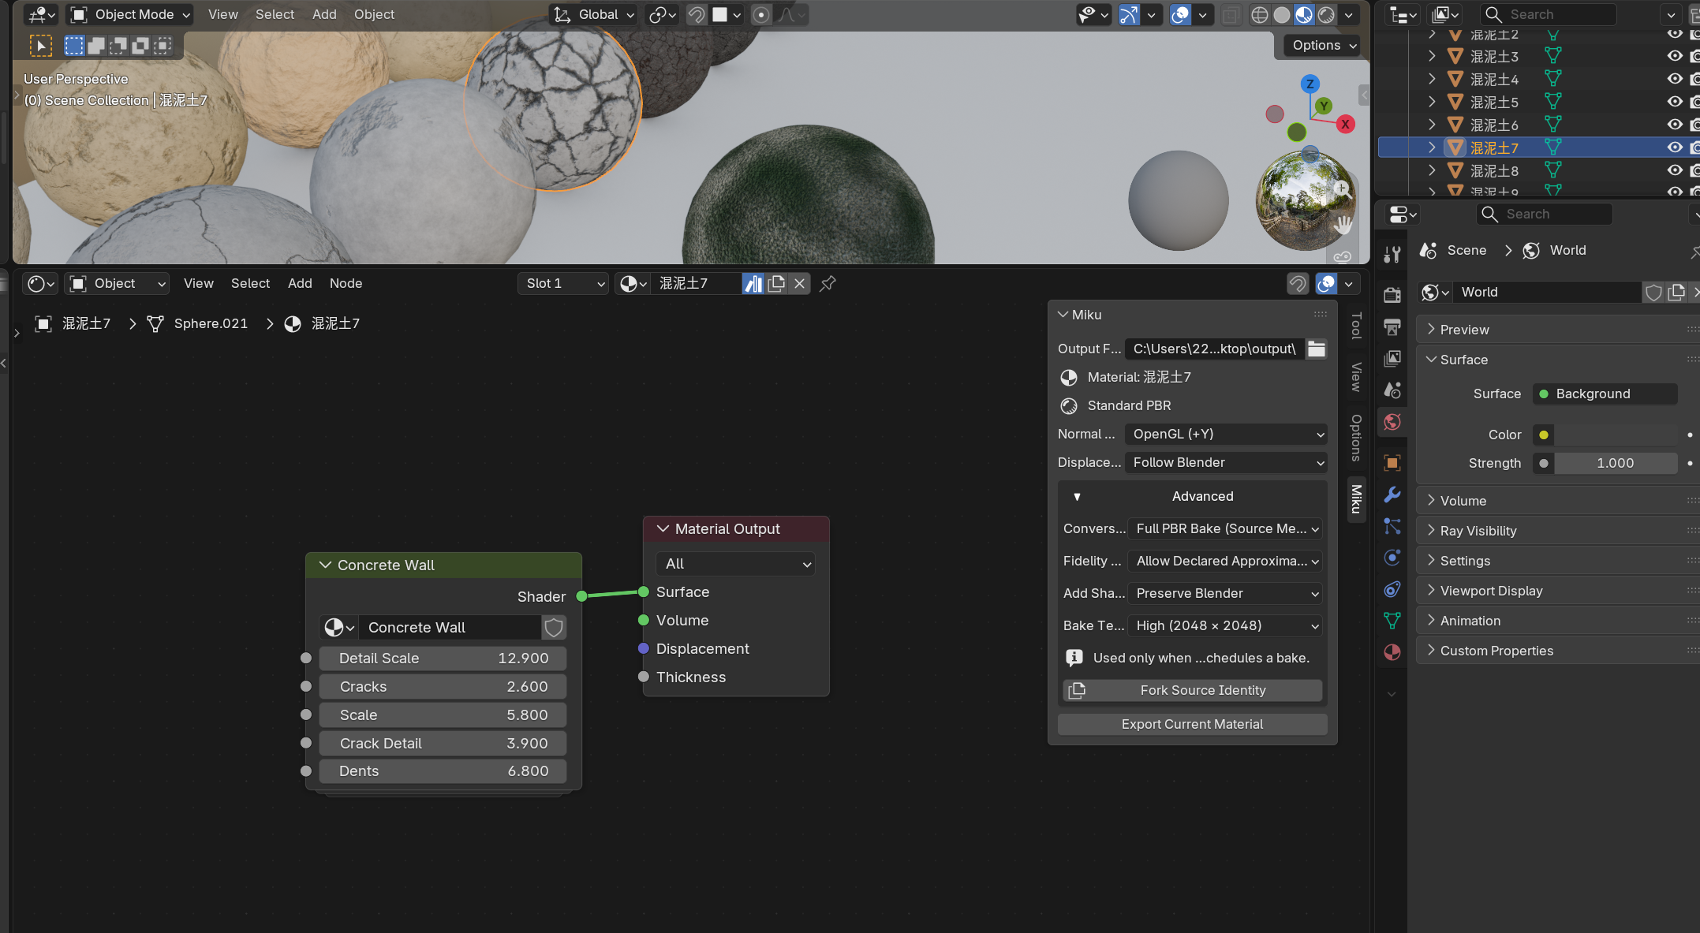Switch viewport to wireframe shading
Image resolution: width=1700 pixels, height=933 pixels.
[x=1260, y=14]
